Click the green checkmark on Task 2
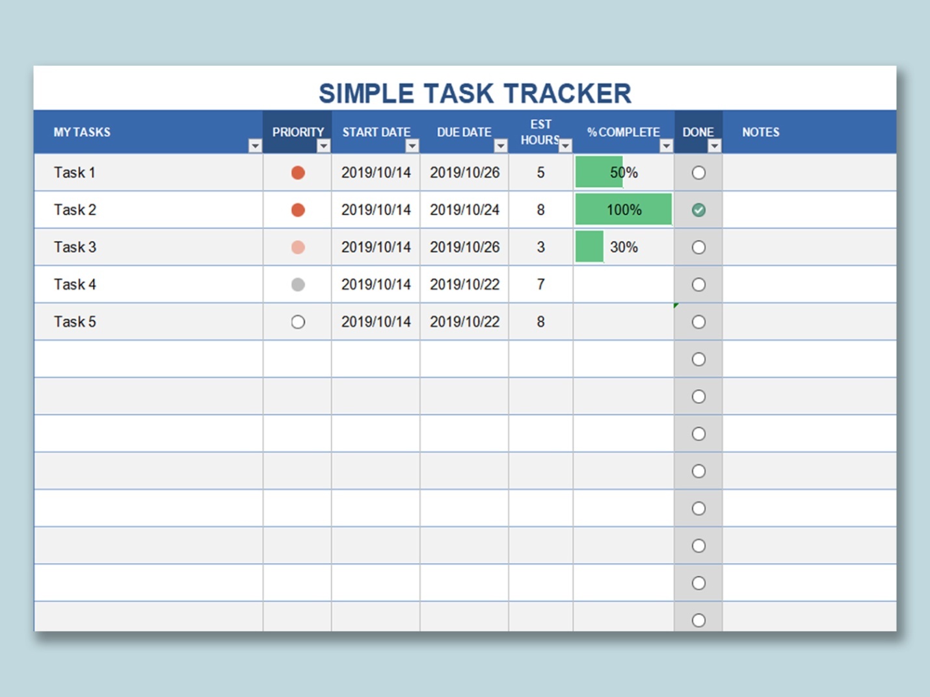Viewport: 930px width, 697px height. coord(698,209)
